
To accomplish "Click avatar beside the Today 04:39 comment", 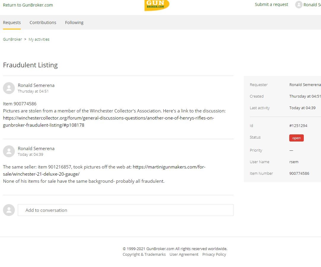I will pos(9,151).
